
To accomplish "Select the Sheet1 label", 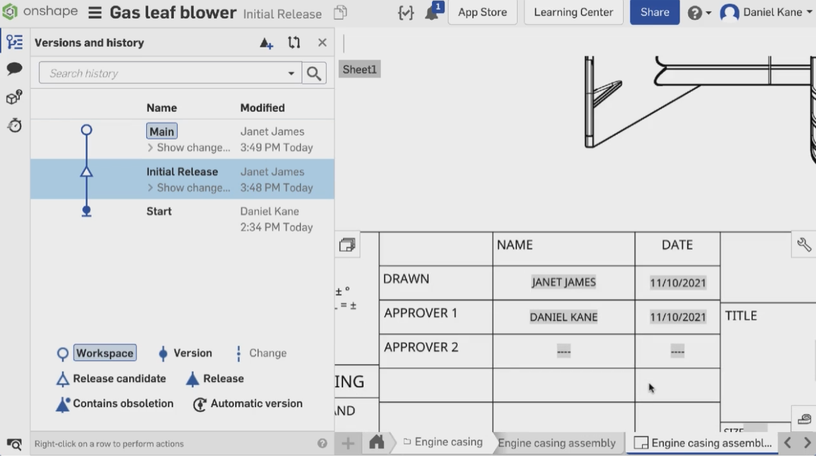I will pos(360,70).
